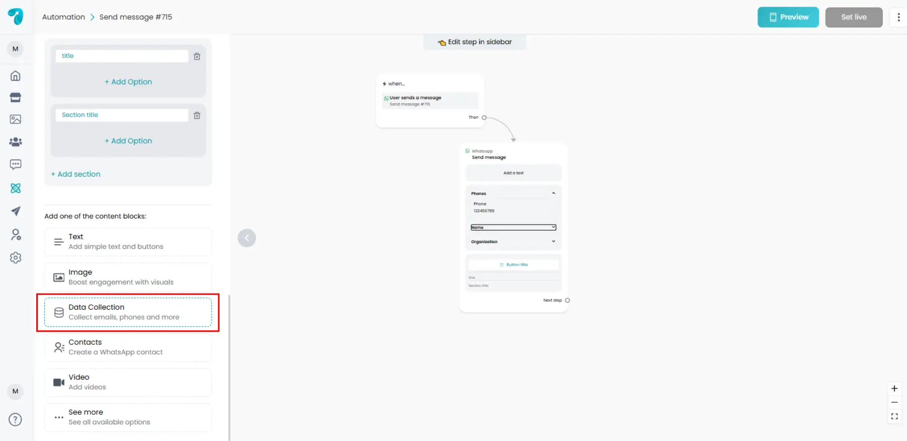Collapse the sidebar with the arrow button
907x441 pixels.
tap(247, 238)
